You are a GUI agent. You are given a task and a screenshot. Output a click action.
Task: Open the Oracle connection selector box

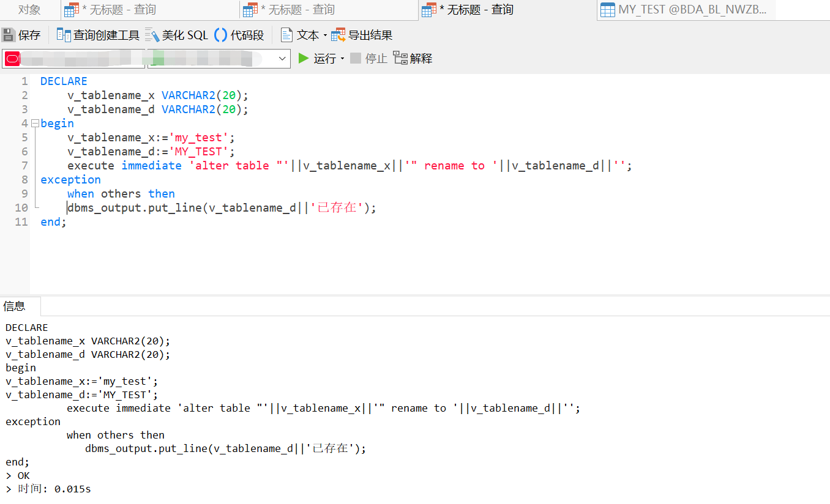click(73, 59)
